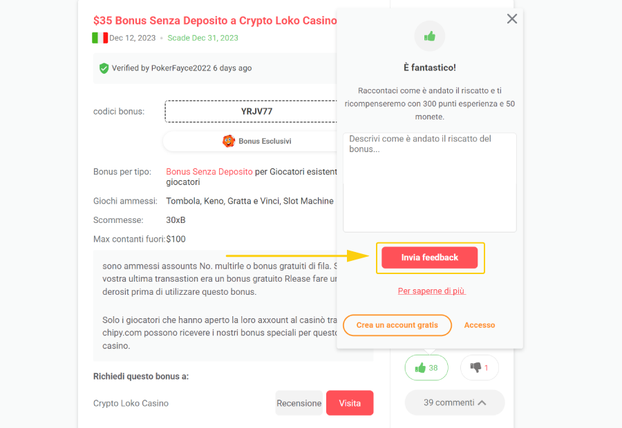The image size is (622, 428).
Task: Click the green thumbs-up icon in popup
Action: (x=430, y=36)
